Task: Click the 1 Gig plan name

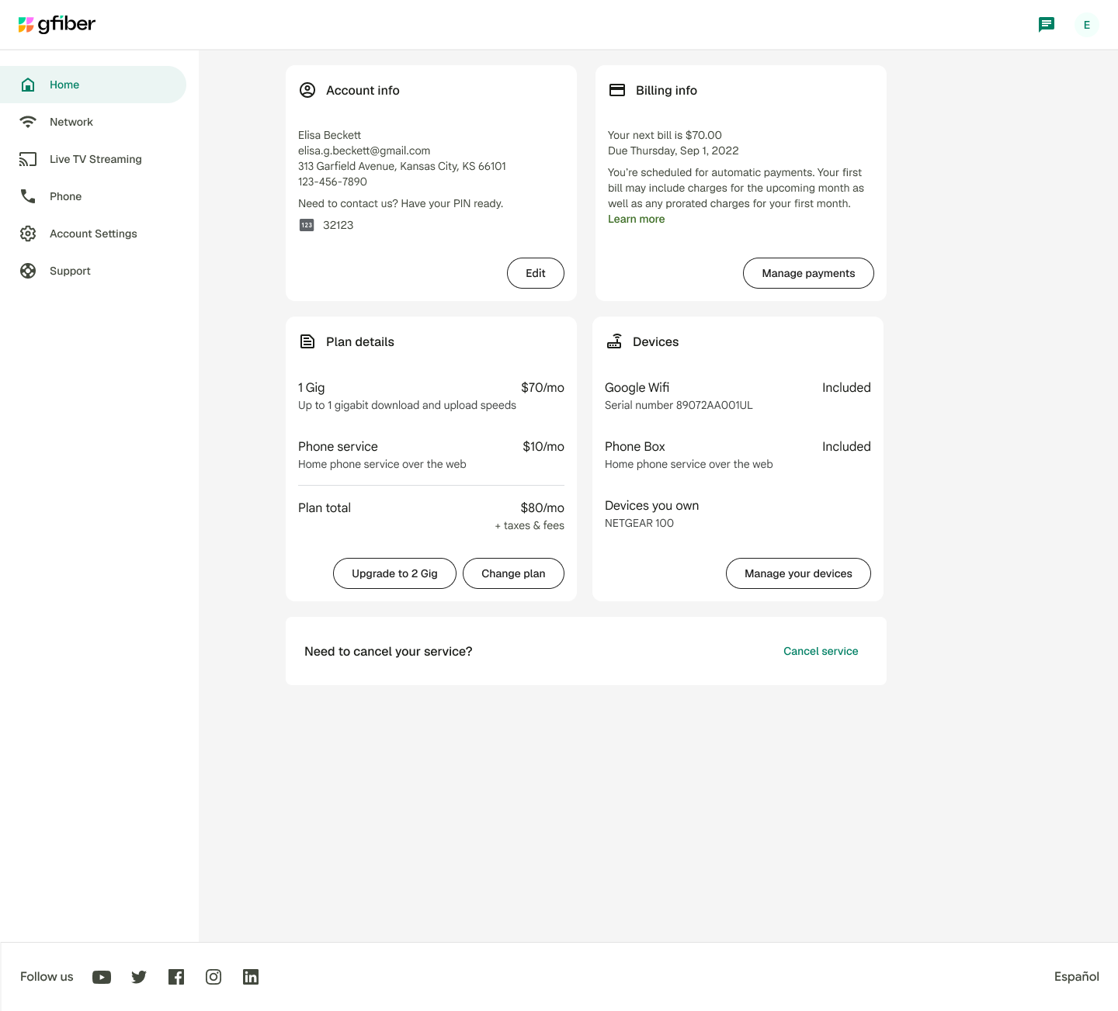Action: 311,387
